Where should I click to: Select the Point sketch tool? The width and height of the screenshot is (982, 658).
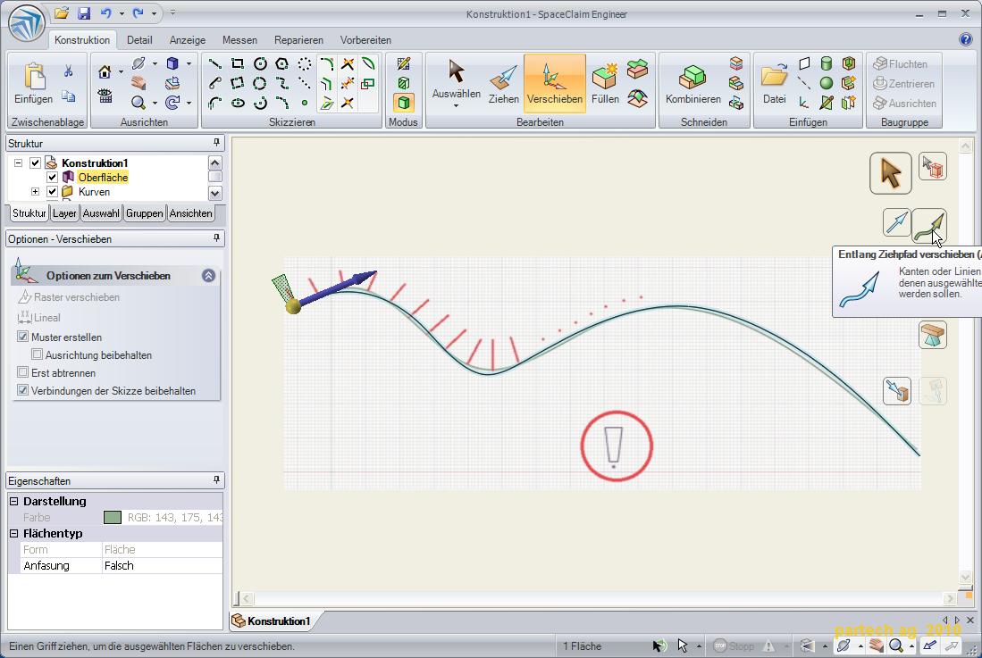point(305,103)
